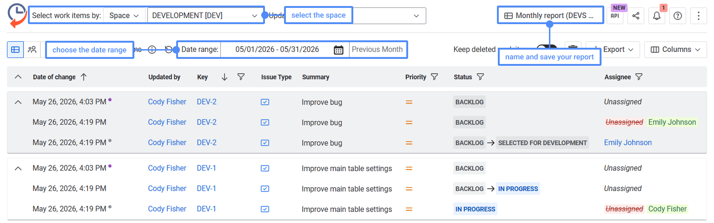The image size is (714, 223).
Task: Click the share icon
Action: 636,16
